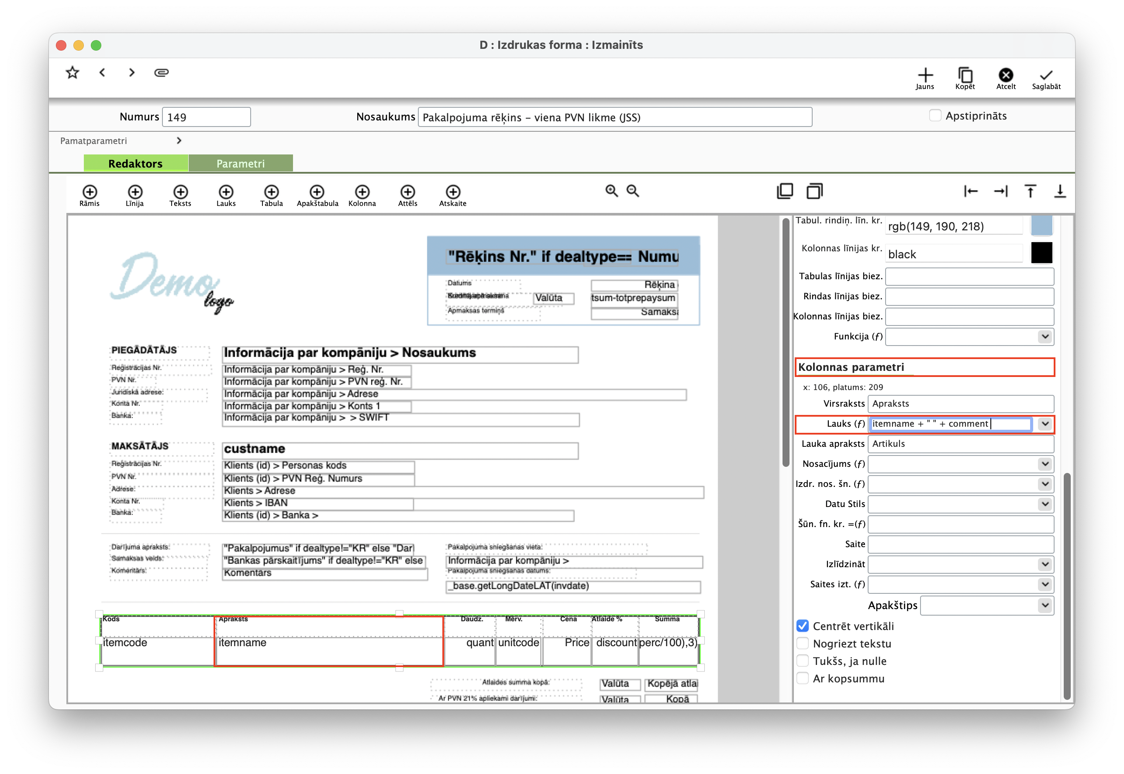Click the canvas vertical scrollbar
This screenshot has width=1124, height=774.
[786, 342]
